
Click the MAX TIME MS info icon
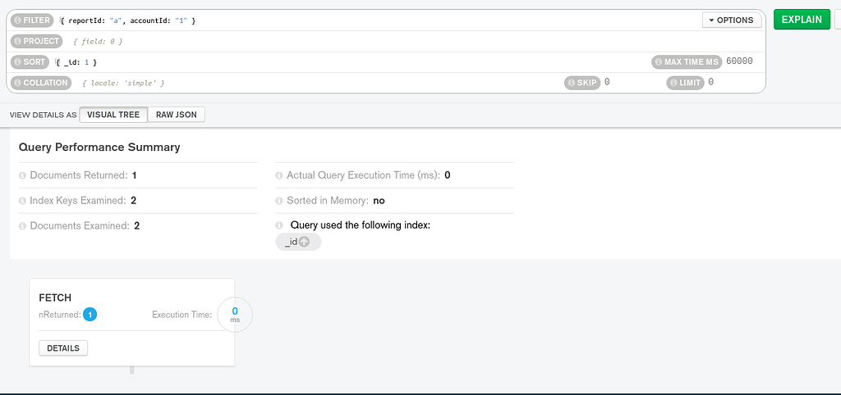click(659, 62)
